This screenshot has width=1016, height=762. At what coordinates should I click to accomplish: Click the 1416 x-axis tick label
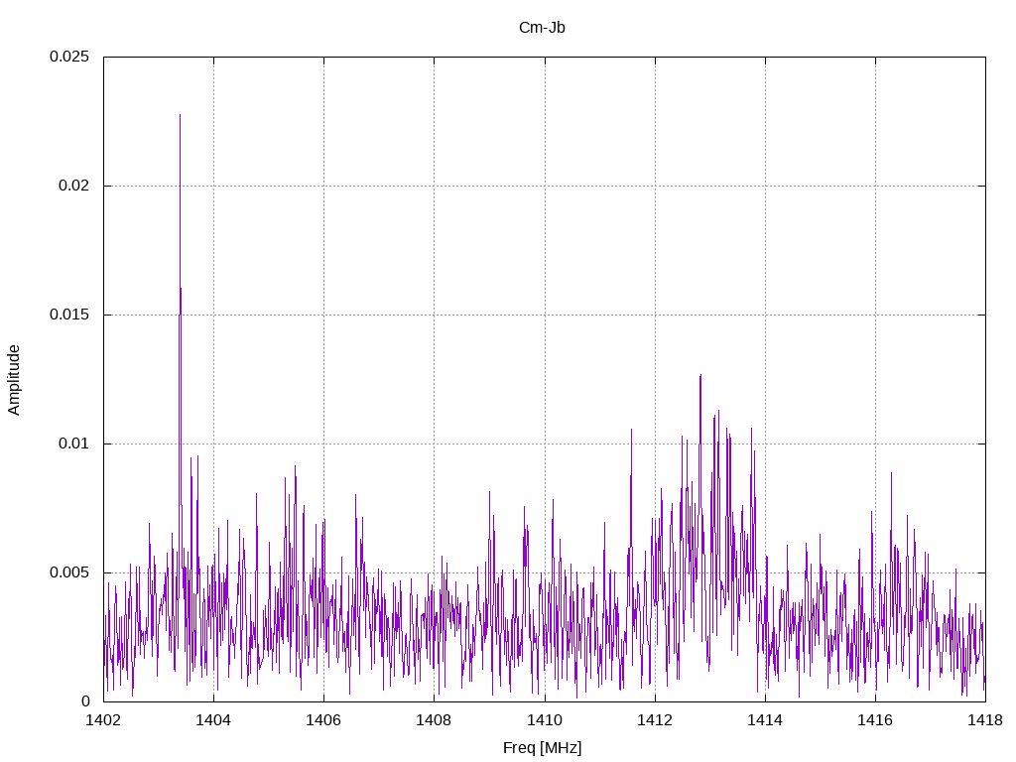click(875, 720)
